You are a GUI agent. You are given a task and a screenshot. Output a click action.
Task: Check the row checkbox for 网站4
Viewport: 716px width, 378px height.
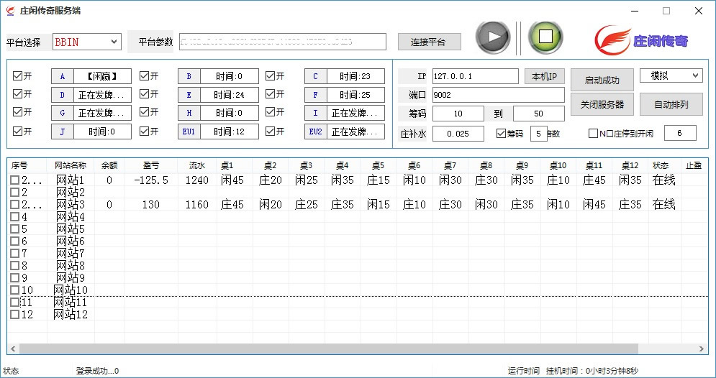(15, 217)
